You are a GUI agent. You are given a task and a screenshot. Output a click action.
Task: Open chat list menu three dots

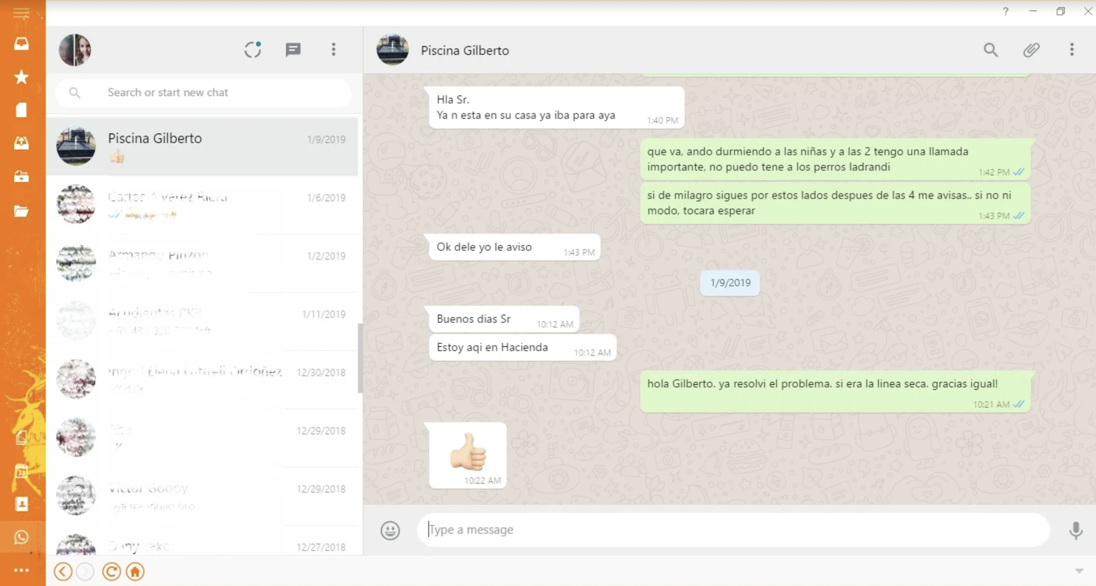pyautogui.click(x=333, y=50)
